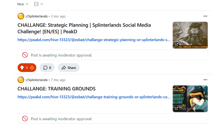Downvote the Strategic Planning post

point(32,68)
